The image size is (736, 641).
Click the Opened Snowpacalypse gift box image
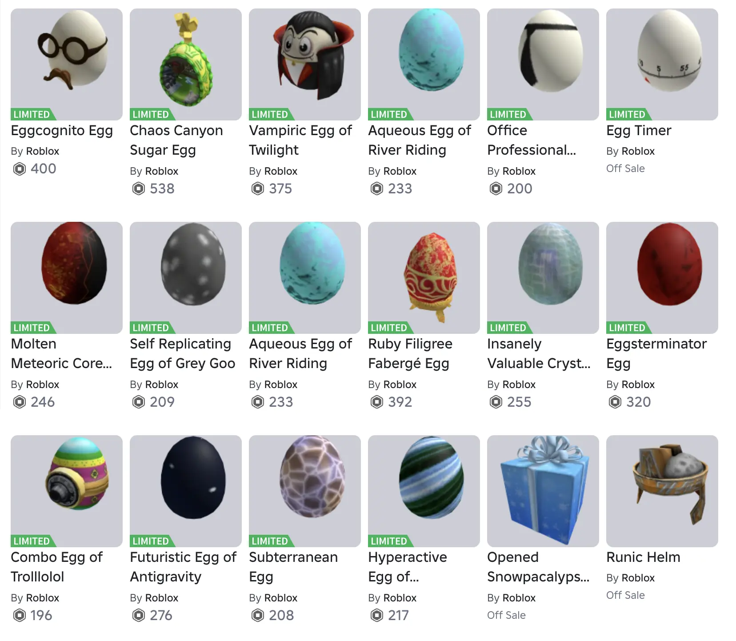point(543,491)
